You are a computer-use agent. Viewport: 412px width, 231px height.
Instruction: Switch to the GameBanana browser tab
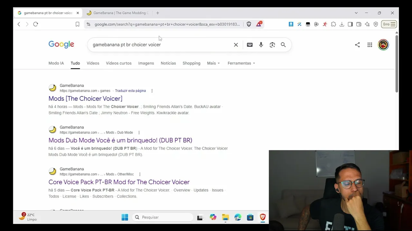[x=117, y=13]
